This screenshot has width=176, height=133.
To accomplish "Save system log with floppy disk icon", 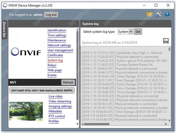I will (x=166, y=41).
